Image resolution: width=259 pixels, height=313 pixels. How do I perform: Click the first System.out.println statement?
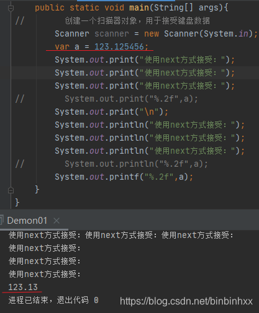(x=150, y=125)
